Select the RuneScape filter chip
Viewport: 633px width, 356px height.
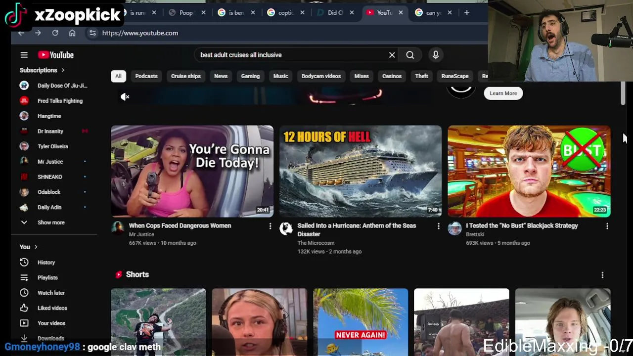tap(455, 76)
